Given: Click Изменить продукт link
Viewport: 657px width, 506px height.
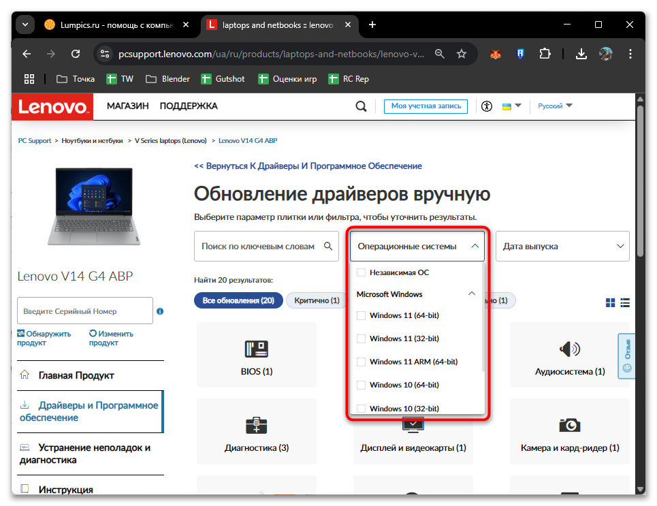Looking at the screenshot, I should pyautogui.click(x=111, y=338).
